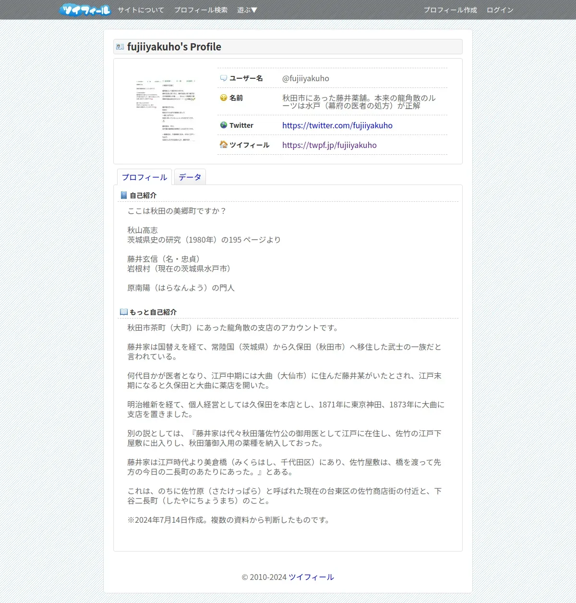
Task: Open the twpf.jp/fujiiyakuho link
Action: tap(329, 145)
